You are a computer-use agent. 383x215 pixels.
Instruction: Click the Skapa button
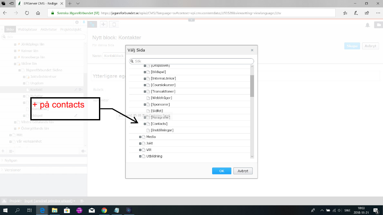352,46
